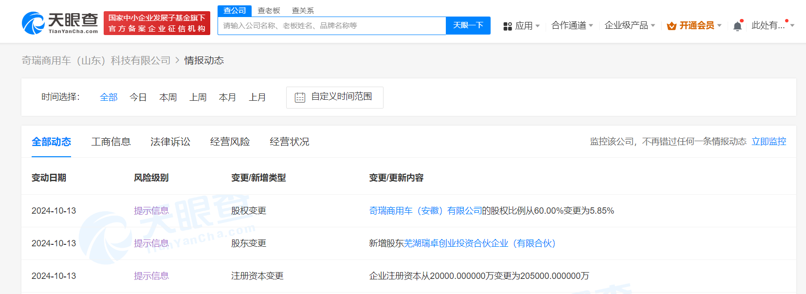Open the 开通会员 dropdown
Image resolution: width=806 pixels, height=294 pixels.
[695, 25]
